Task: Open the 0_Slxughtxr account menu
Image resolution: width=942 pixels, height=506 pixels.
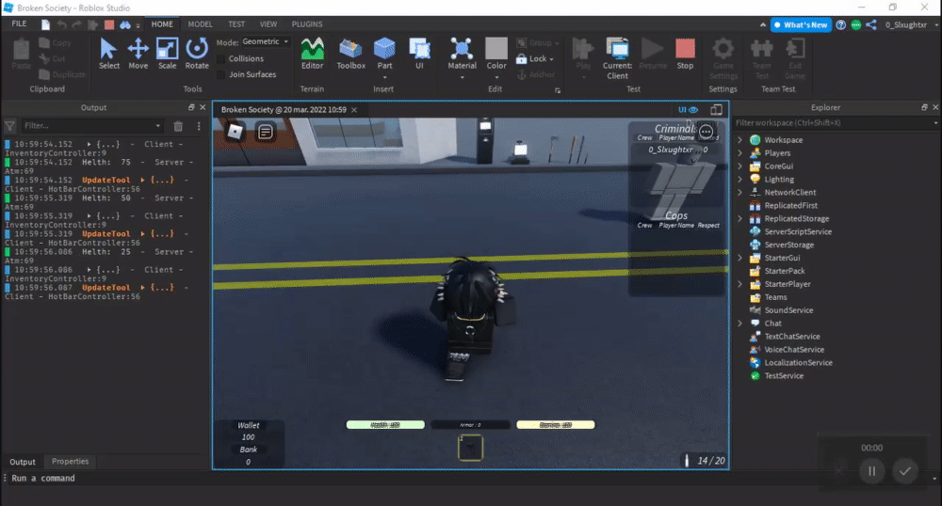Action: point(911,24)
